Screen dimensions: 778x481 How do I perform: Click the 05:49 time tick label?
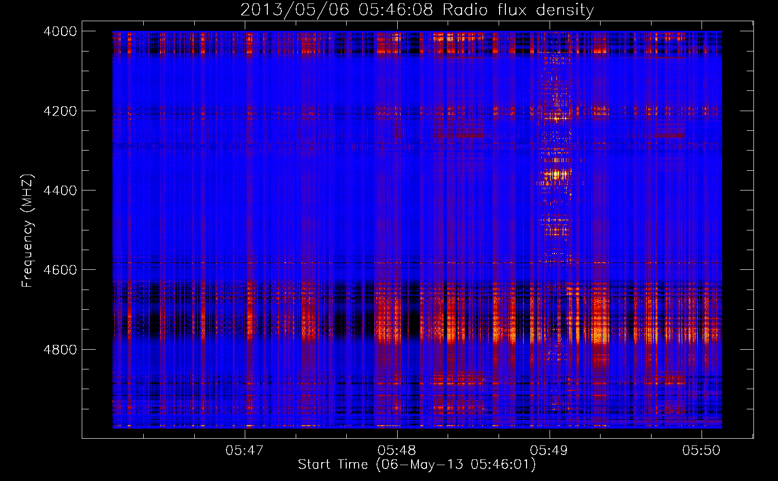click(549, 450)
